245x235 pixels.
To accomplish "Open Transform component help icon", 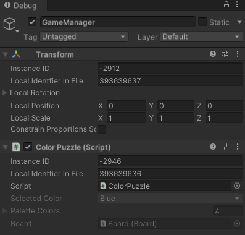I will point(213,54).
